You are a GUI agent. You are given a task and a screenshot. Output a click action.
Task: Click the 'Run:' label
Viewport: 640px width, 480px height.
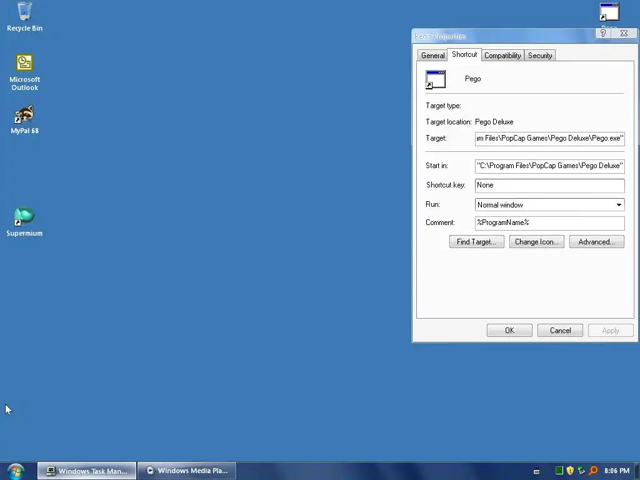[x=432, y=204]
